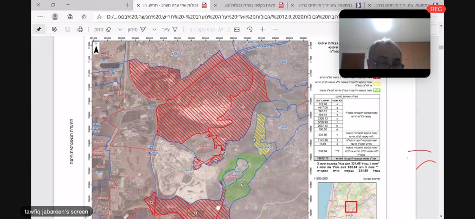Click the fit-to-page icon
475x219 pixels.
(x=237, y=29)
